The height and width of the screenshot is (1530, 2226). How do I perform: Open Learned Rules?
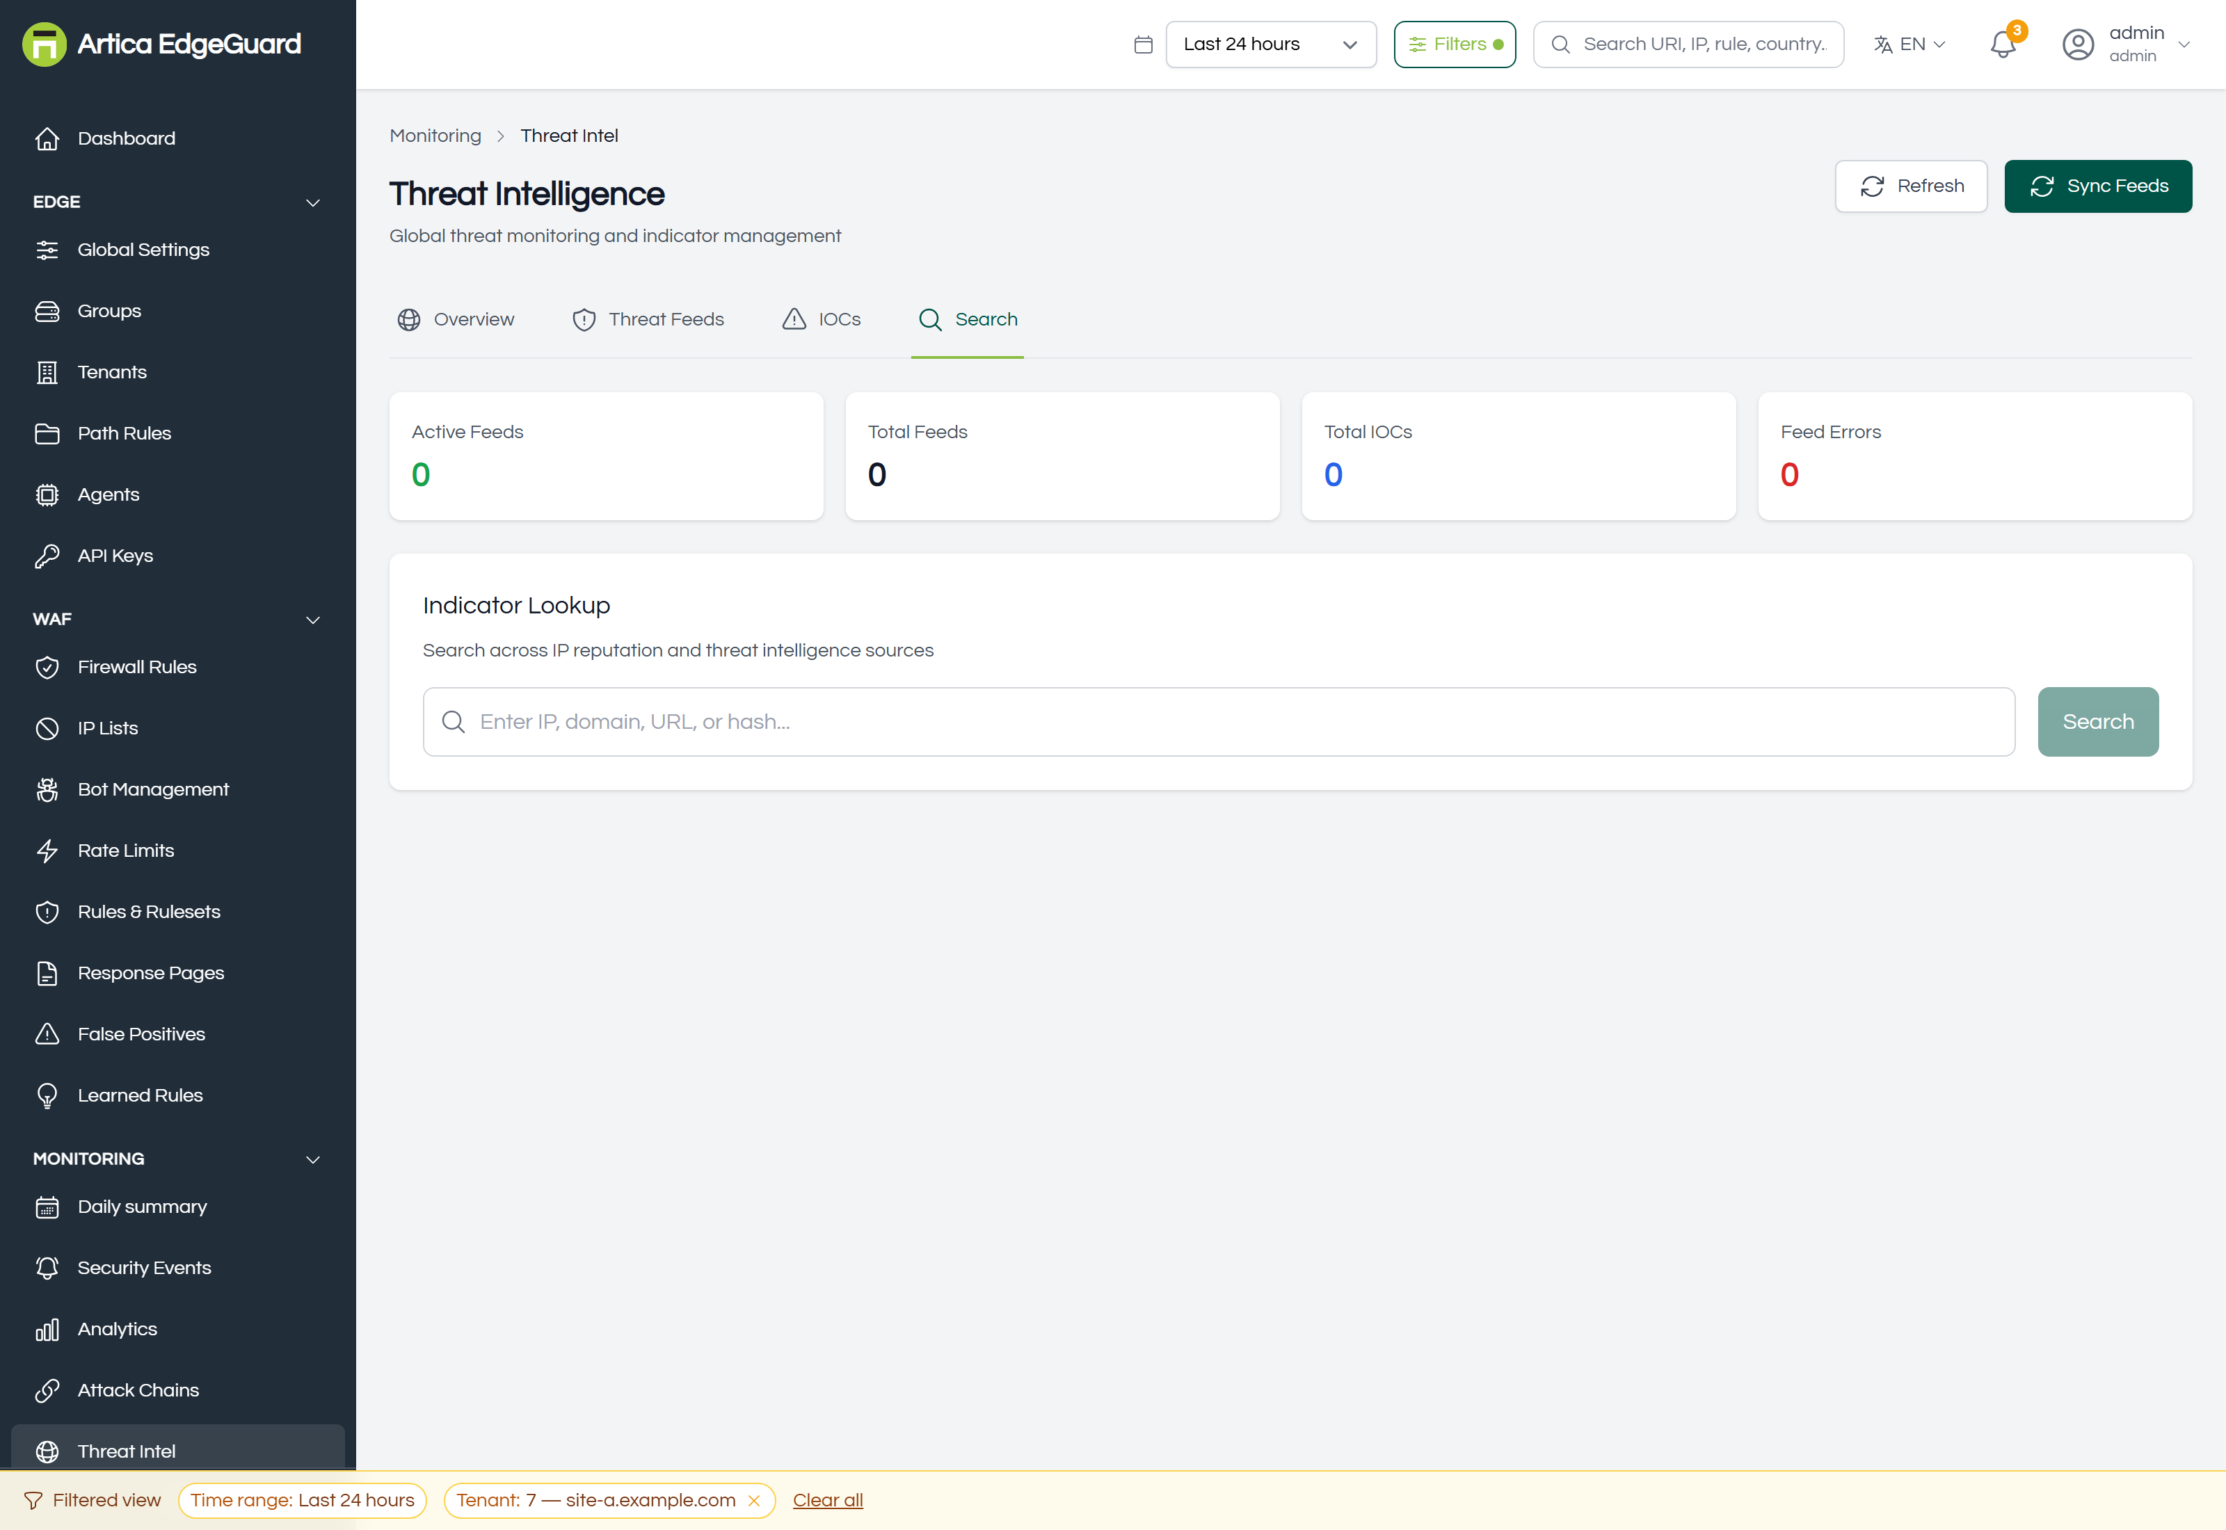pyautogui.click(x=177, y=1096)
